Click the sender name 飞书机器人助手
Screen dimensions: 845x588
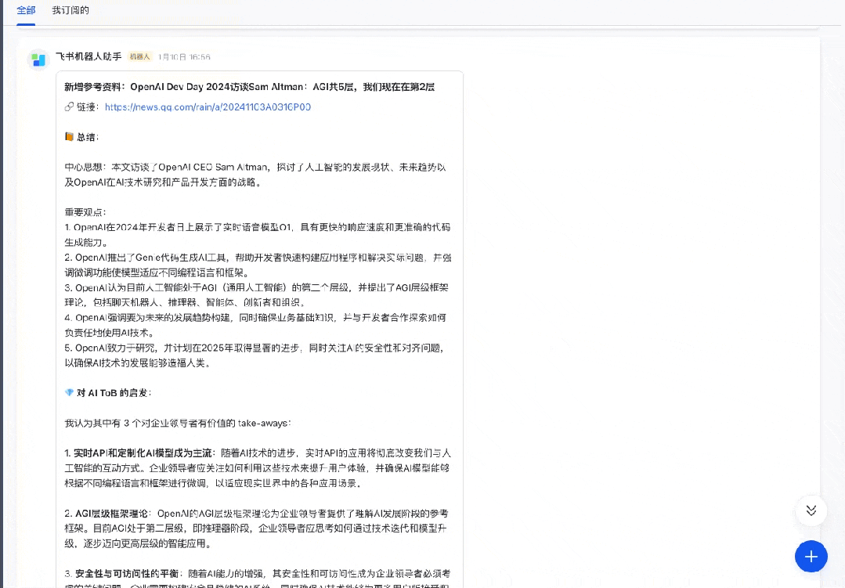pos(88,57)
